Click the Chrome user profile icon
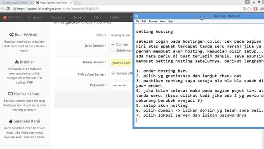The image size is (264, 149). (x=247, y=2)
